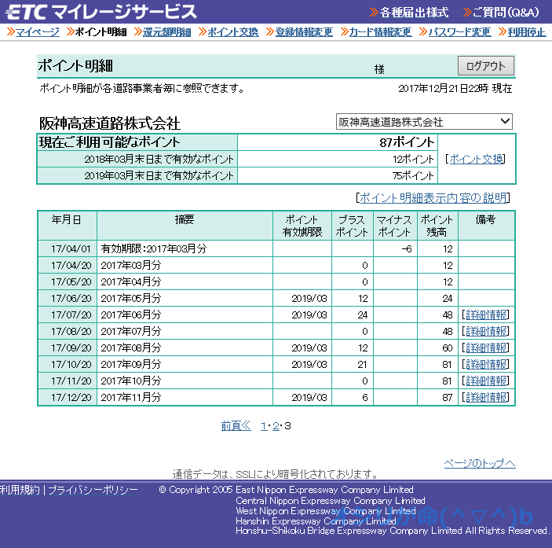Select 75ポイント value for 2019年03月
The height and width of the screenshot is (548, 552).
[x=413, y=175]
